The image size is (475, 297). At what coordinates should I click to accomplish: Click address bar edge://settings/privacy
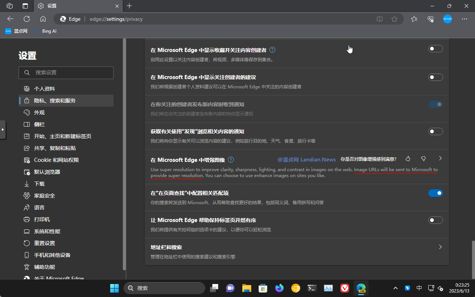click(x=229, y=19)
